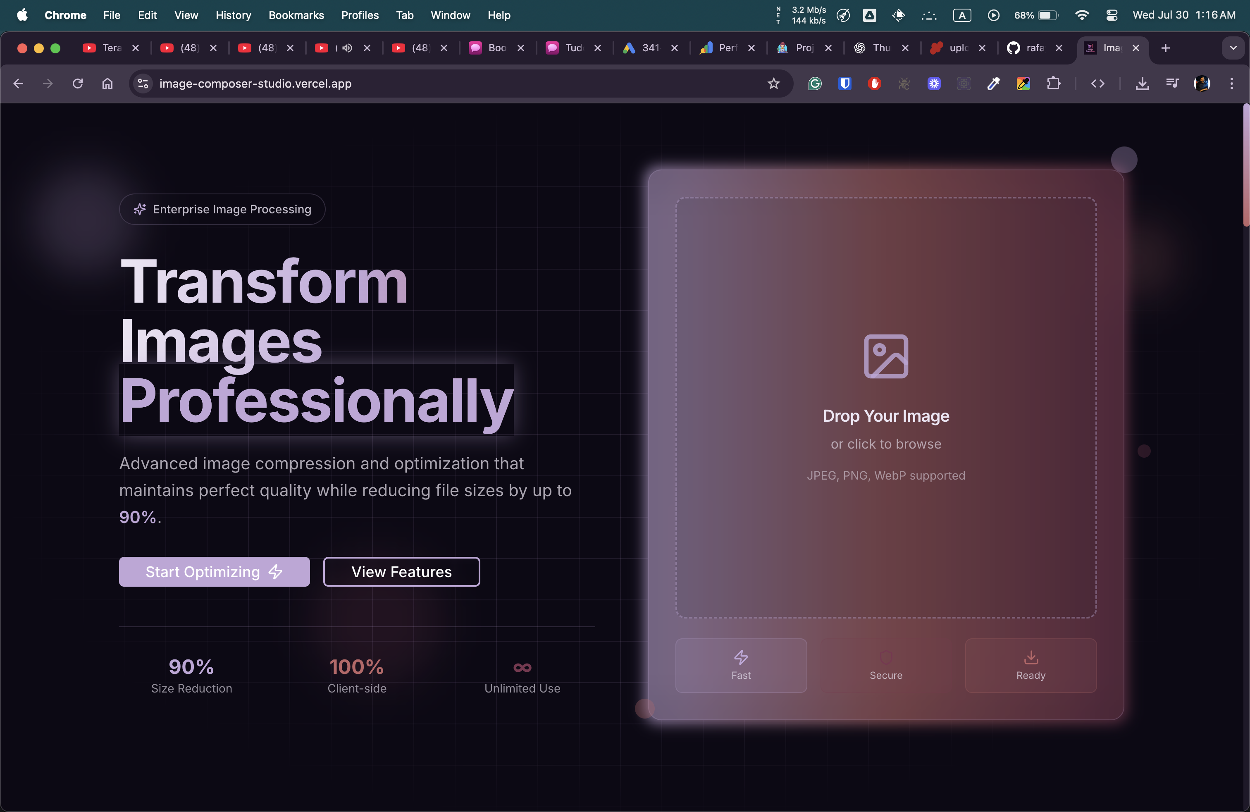
Task: Click the Start Optimizing button
Action: [x=214, y=571]
